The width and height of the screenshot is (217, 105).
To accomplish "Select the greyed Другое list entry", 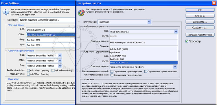I will tap(144, 36).
